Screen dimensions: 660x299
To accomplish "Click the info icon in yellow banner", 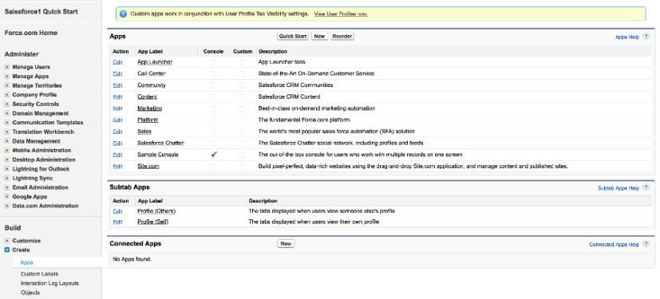I will tap(123, 14).
